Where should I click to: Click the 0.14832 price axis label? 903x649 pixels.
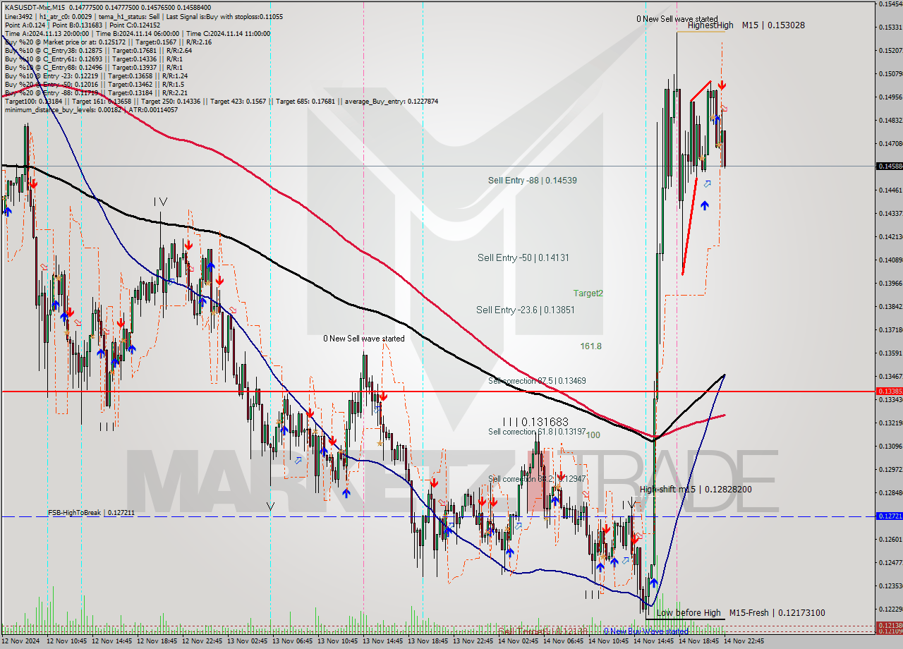point(890,121)
